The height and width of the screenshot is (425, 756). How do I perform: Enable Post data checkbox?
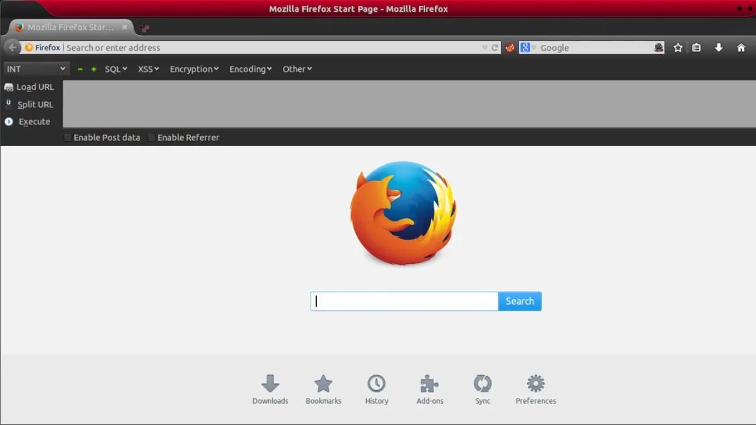pyautogui.click(x=68, y=138)
